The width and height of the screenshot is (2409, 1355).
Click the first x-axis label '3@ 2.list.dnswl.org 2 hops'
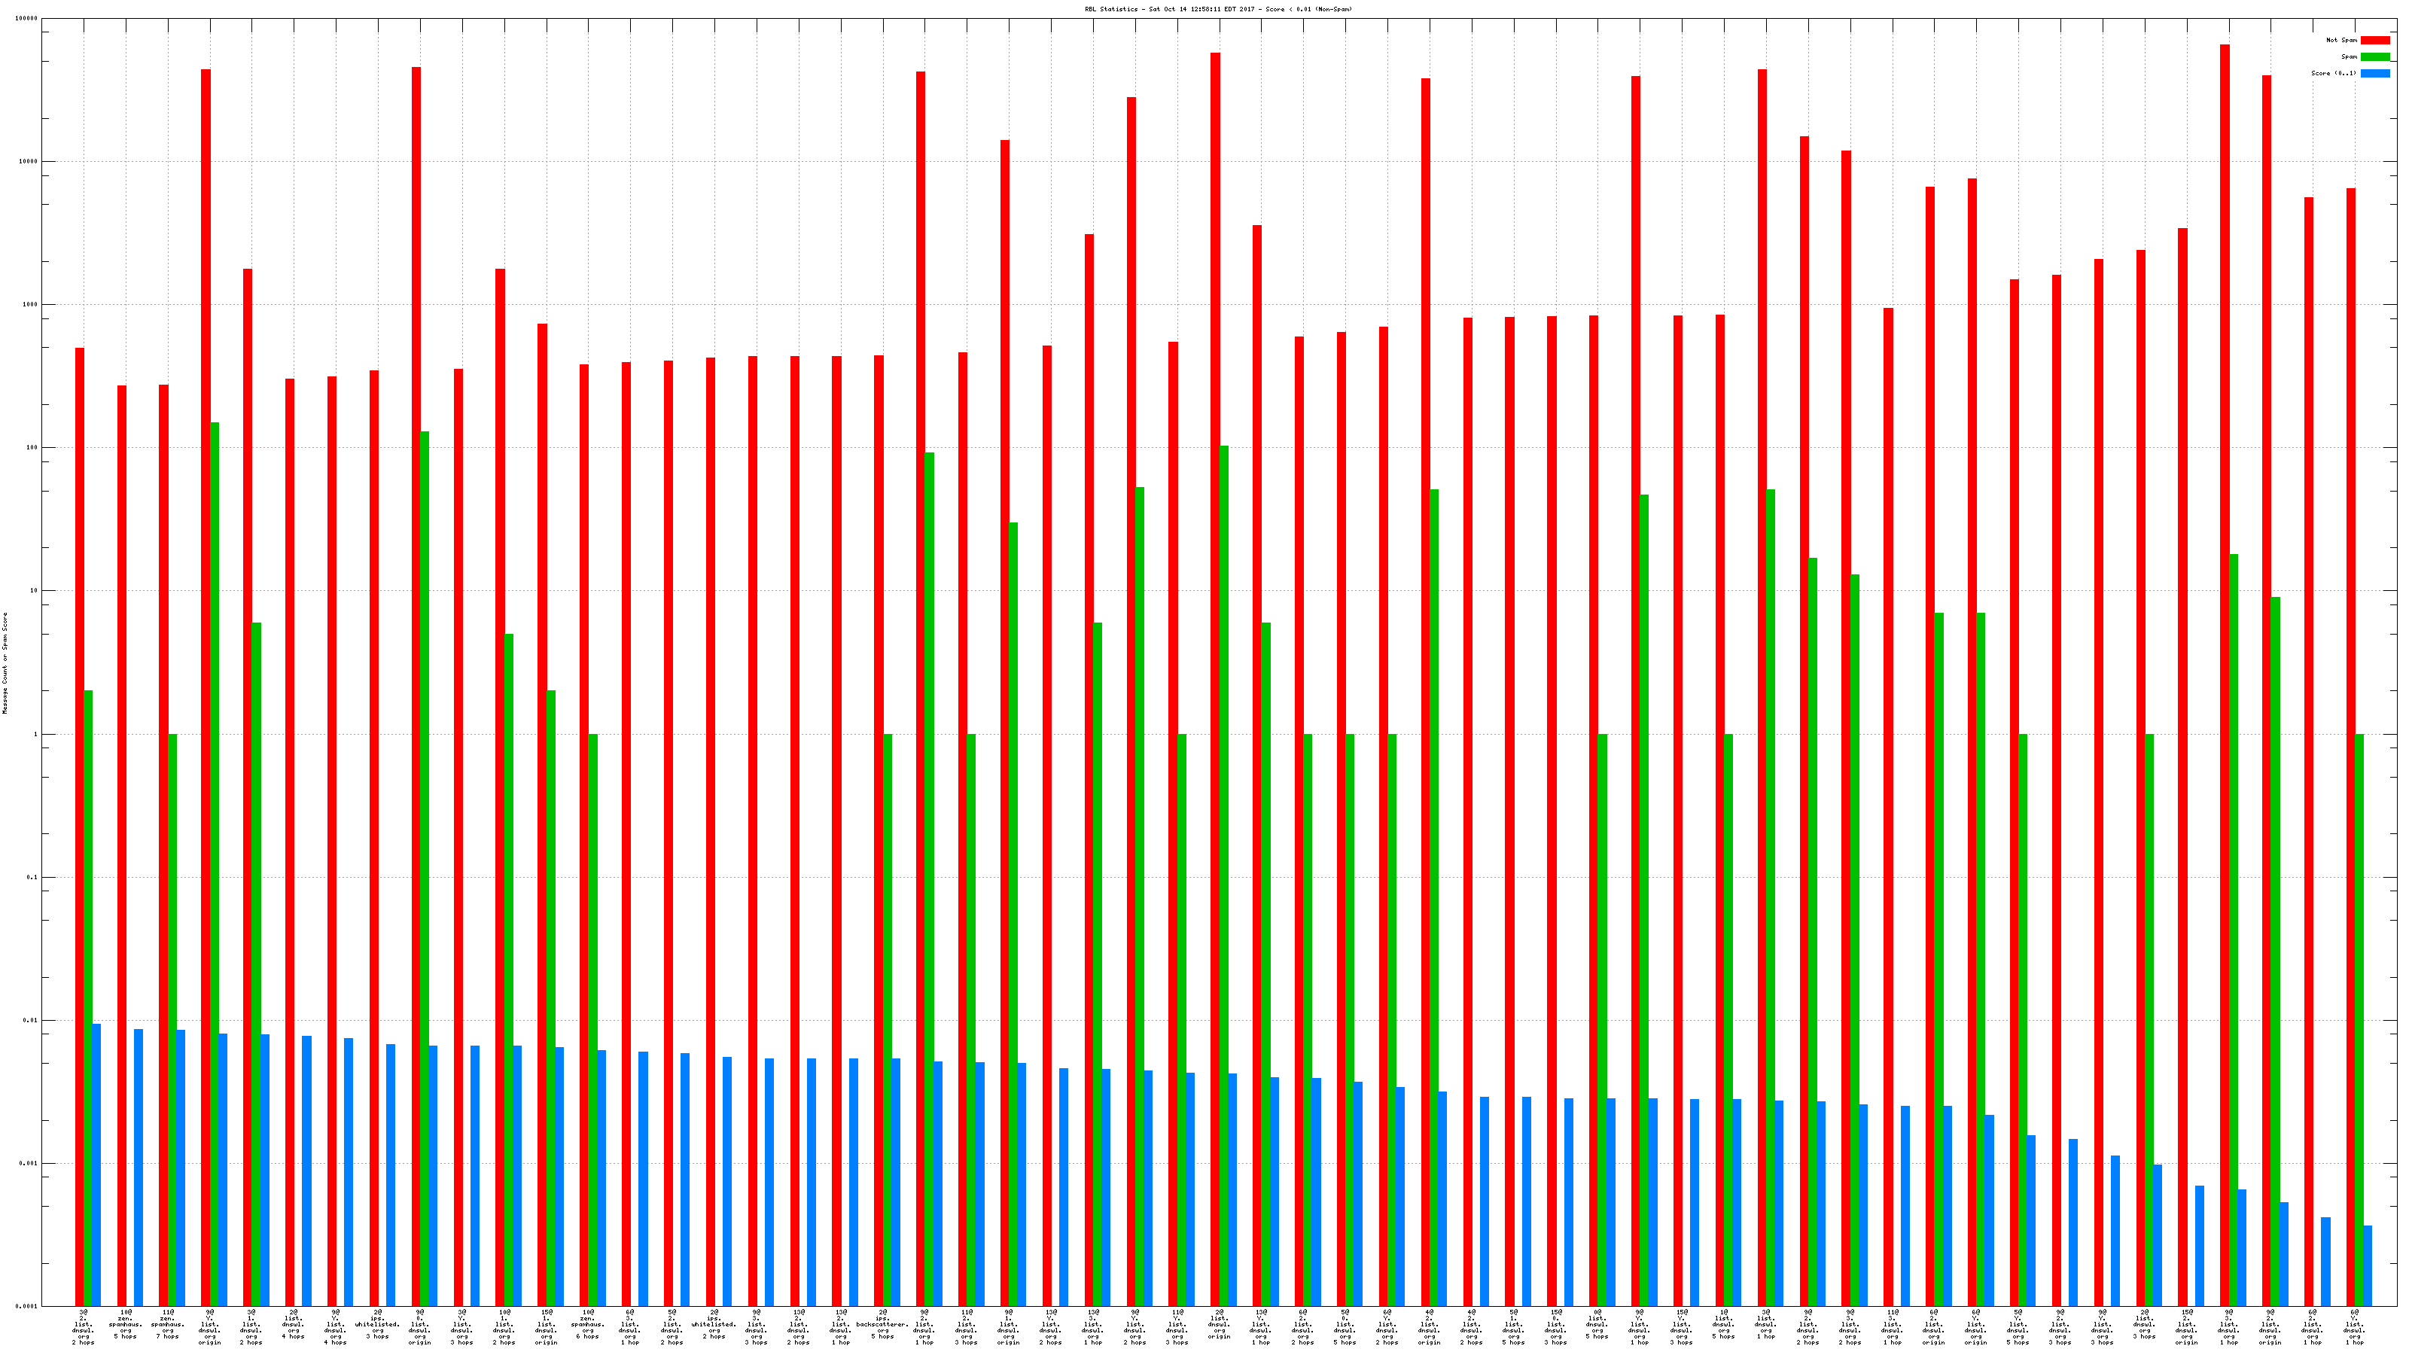tap(84, 1328)
